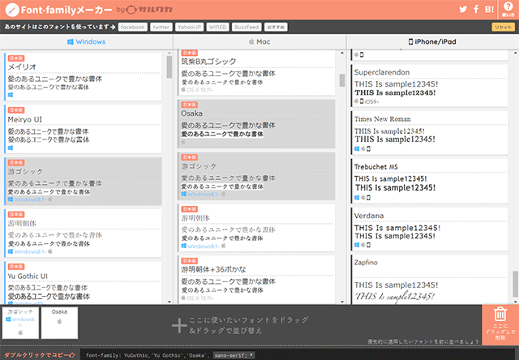The image size is (519, 360).
Task: Select the 筑紫B丸ゴシック card in Mac column
Action: (x=256, y=72)
